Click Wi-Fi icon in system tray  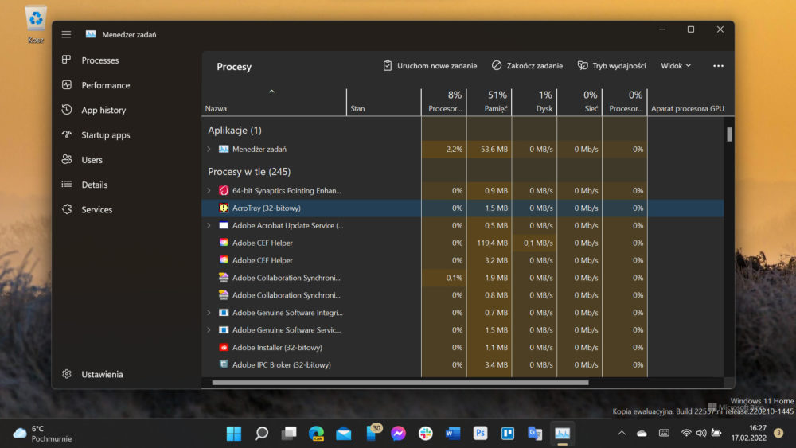pos(686,434)
